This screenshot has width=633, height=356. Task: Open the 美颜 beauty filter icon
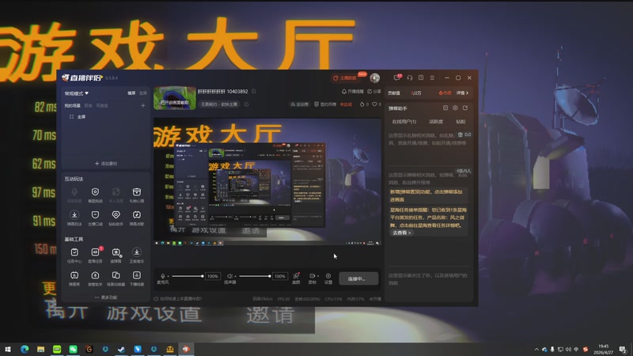point(296,275)
